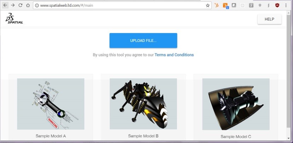View site information icon in address bar
Image resolution: width=293 pixels, height=143 pixels.
(37, 6)
